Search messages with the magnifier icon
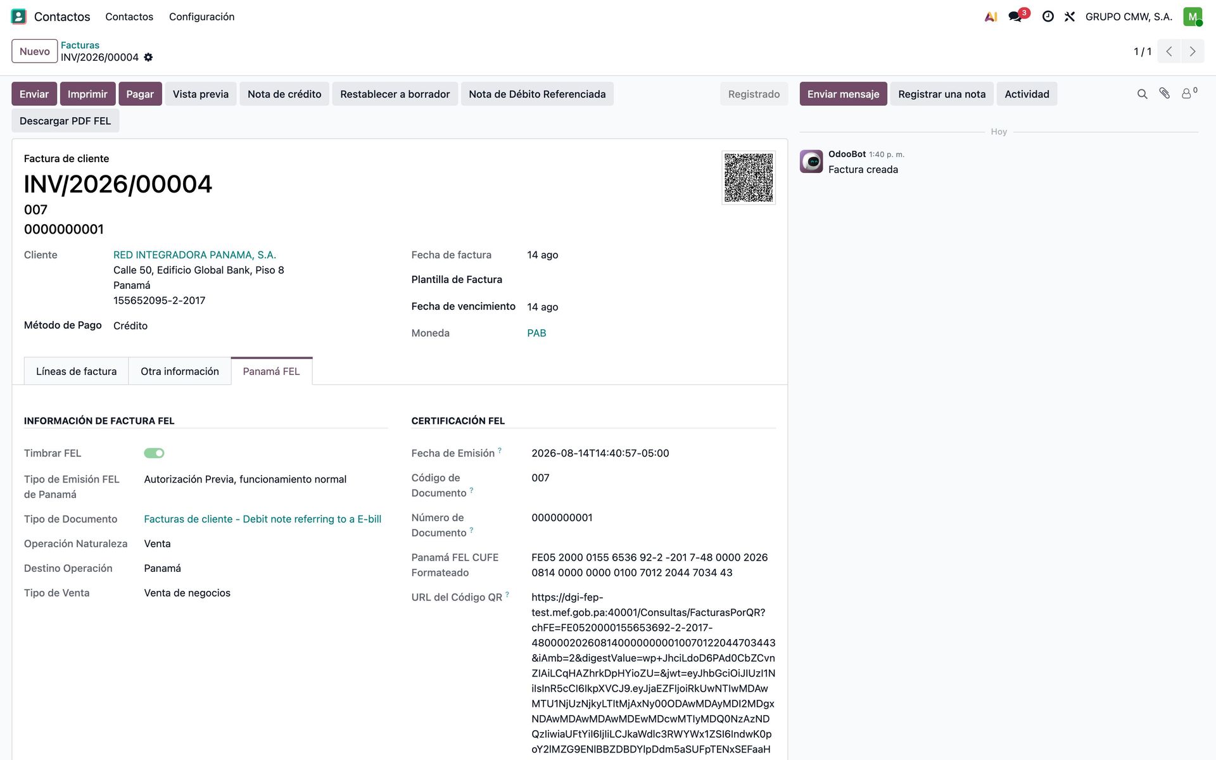The width and height of the screenshot is (1216, 760). point(1142,94)
